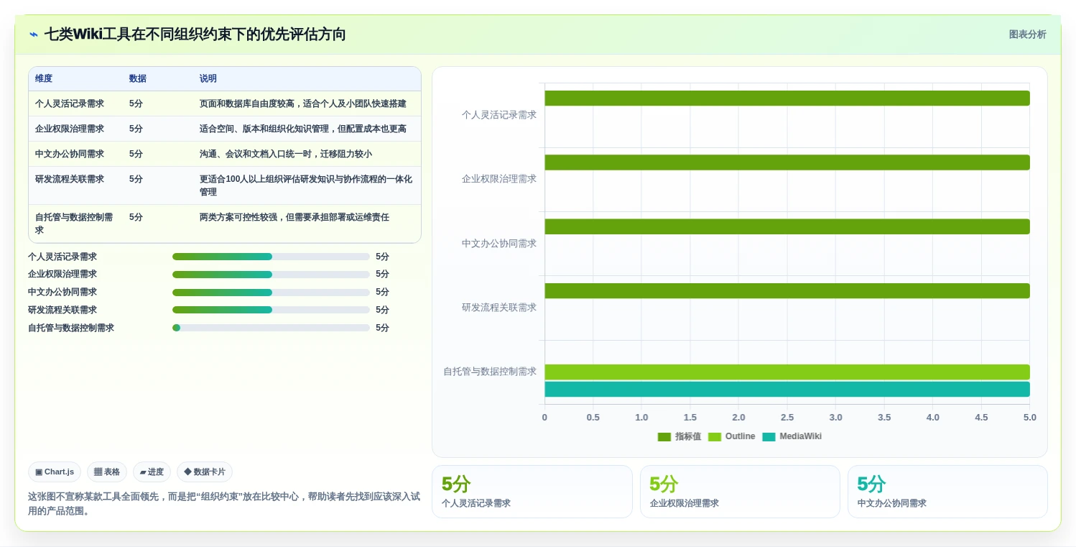This screenshot has height=547, width=1076.
Task: Click the 自托管与数据控制需求 table row name
Action: (74, 224)
